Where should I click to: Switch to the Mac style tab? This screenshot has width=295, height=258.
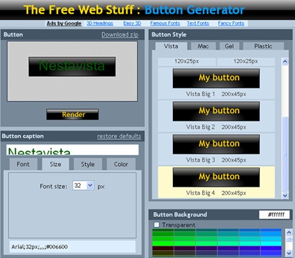(203, 46)
